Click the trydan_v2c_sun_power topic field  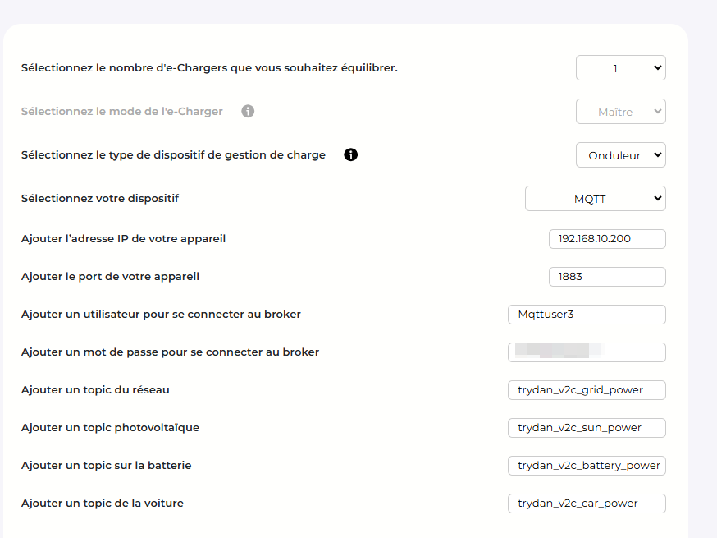click(x=587, y=428)
